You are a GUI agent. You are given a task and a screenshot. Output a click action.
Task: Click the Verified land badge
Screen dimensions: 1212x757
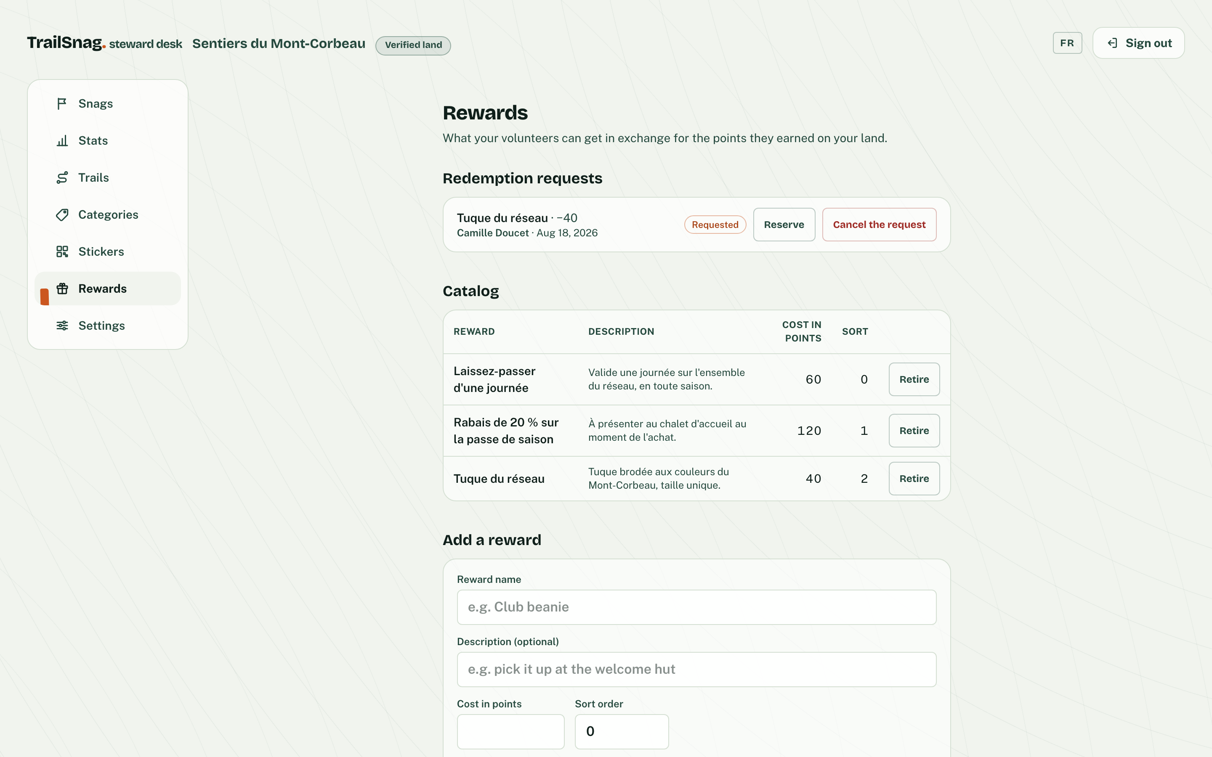413,45
